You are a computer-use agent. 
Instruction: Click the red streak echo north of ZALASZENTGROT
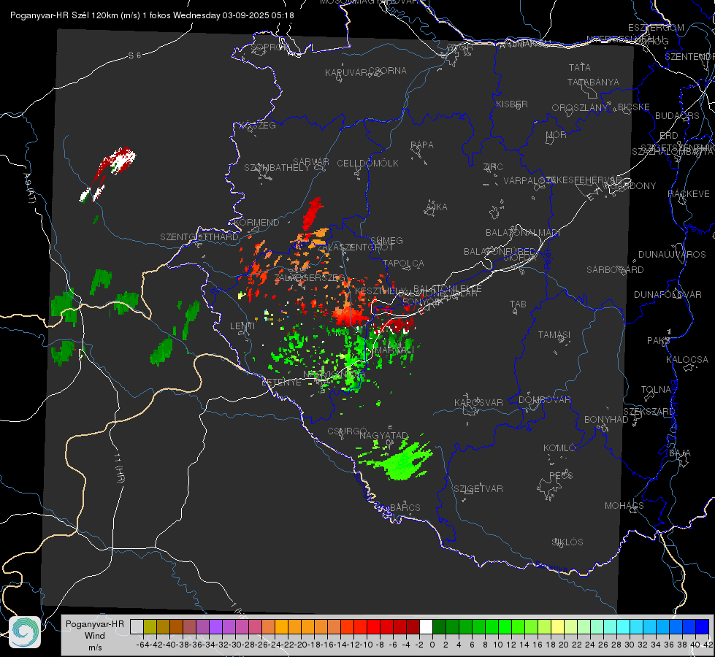coord(313,213)
